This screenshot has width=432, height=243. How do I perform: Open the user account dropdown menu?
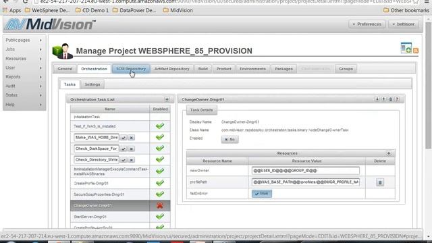(404, 24)
